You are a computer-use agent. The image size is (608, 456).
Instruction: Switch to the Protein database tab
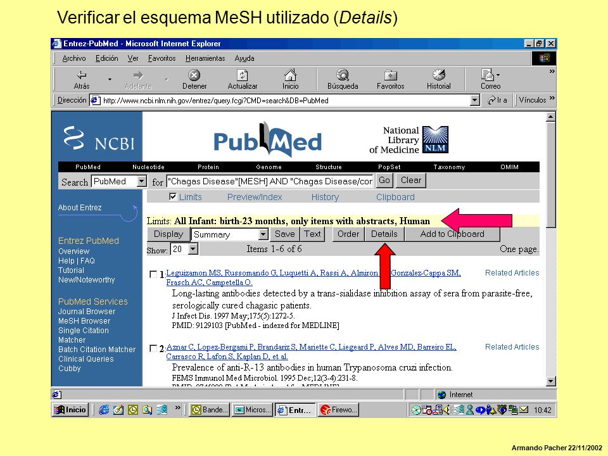pyautogui.click(x=208, y=167)
